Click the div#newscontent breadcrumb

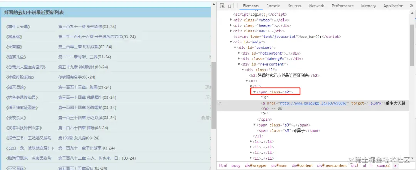tap(332, 165)
